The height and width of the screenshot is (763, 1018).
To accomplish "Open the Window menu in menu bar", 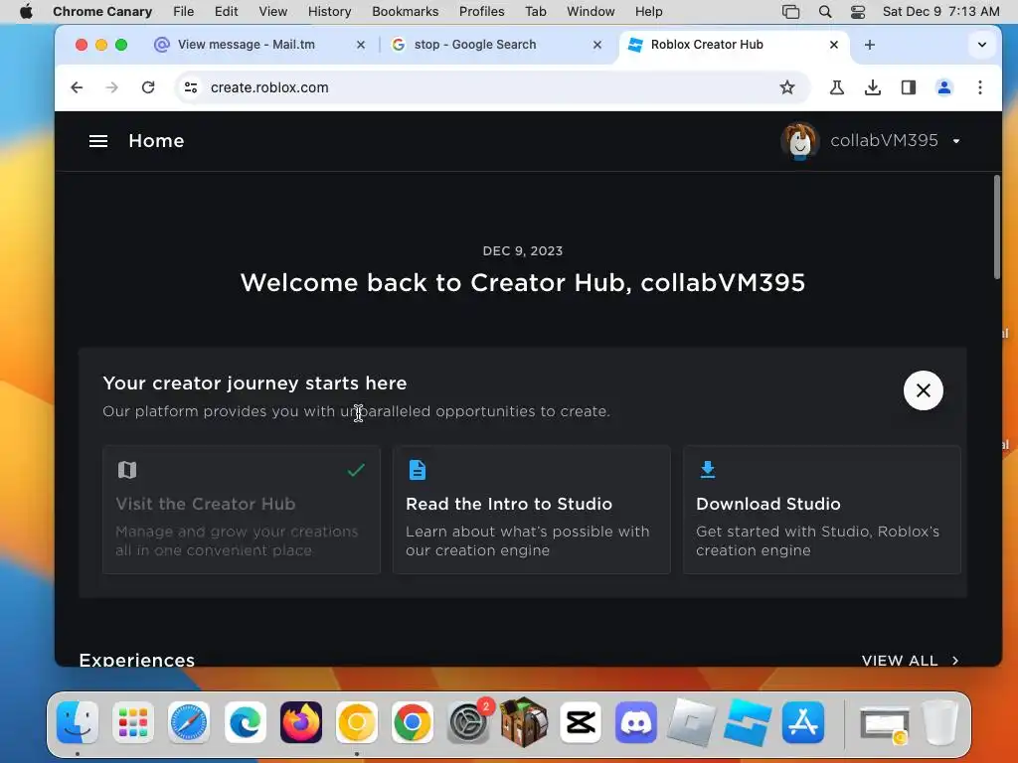I will click(x=591, y=11).
